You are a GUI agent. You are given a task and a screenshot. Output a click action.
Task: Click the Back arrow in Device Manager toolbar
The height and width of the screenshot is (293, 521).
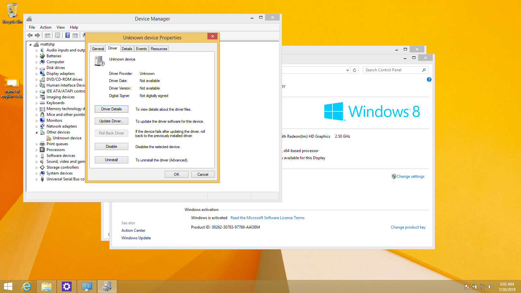(x=30, y=35)
